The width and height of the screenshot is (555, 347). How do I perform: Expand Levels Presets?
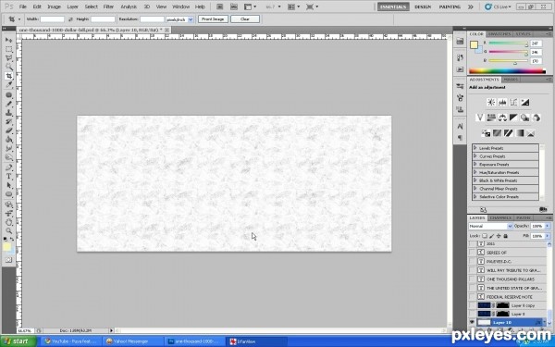click(475, 148)
